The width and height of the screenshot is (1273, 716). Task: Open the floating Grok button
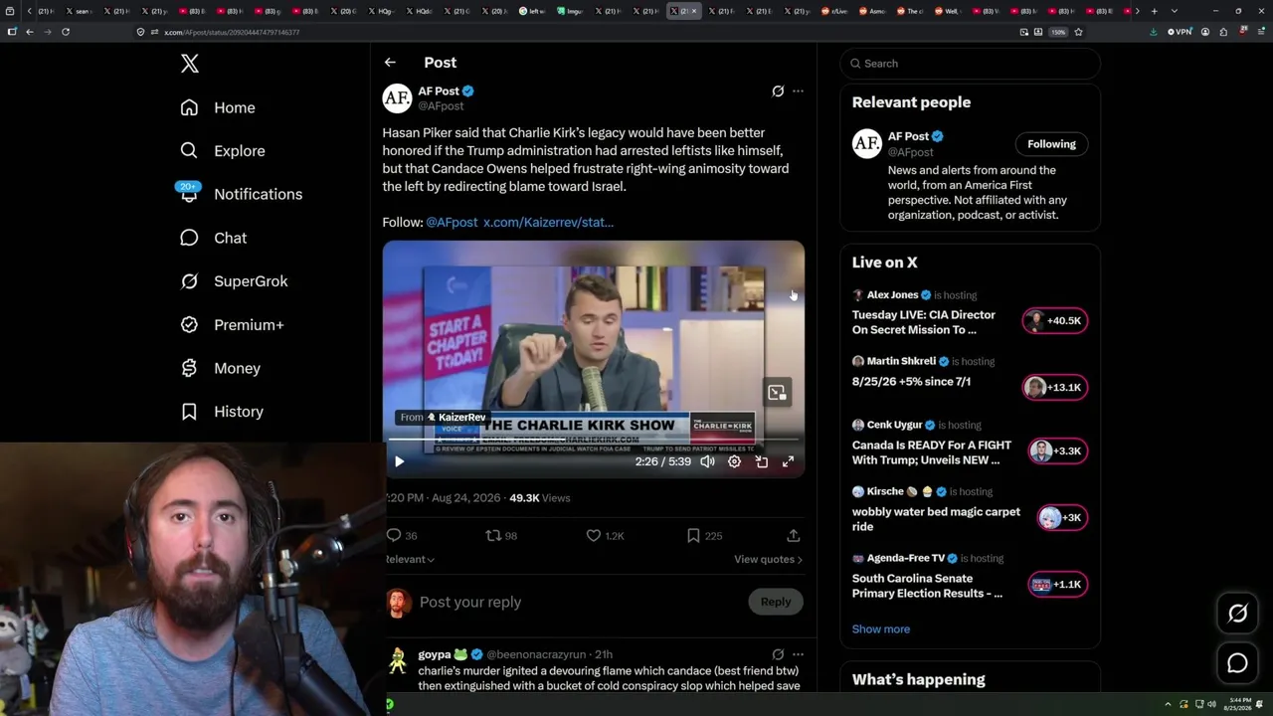(1237, 614)
